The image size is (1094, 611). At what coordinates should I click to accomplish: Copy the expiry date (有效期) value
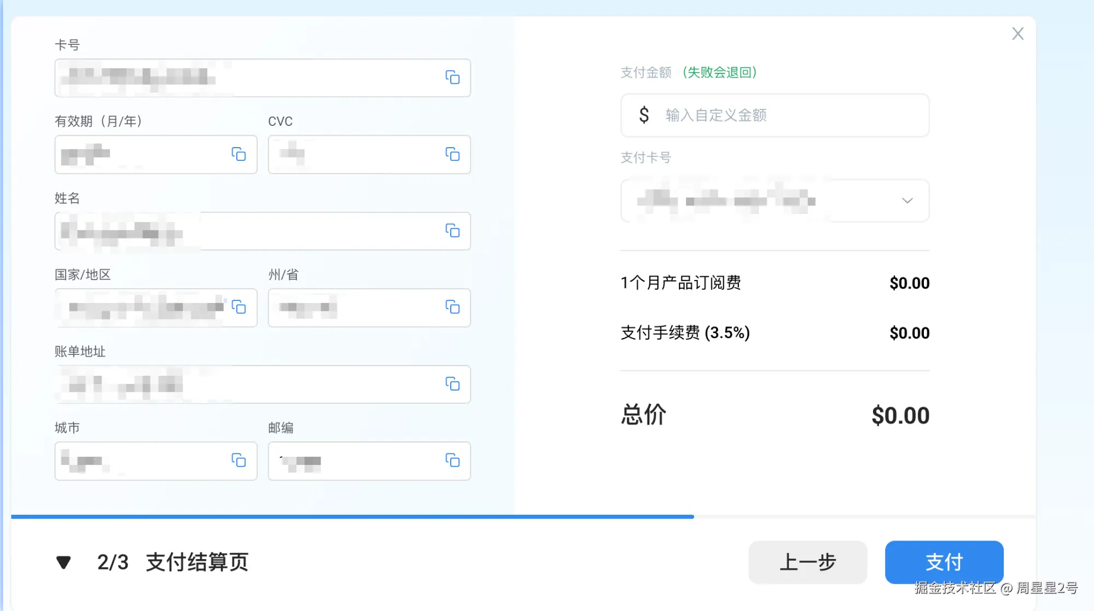pyautogui.click(x=238, y=154)
